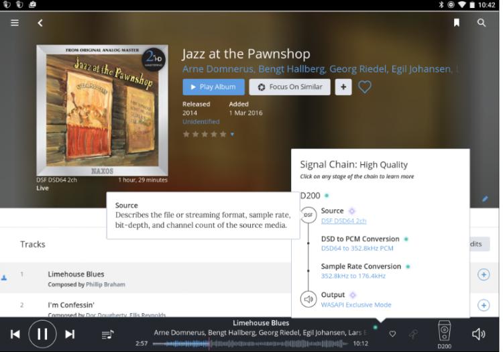Image resolution: width=503 pixels, height=352 pixels.
Task: Seek in the waveform progress bar
Action: 250,344
